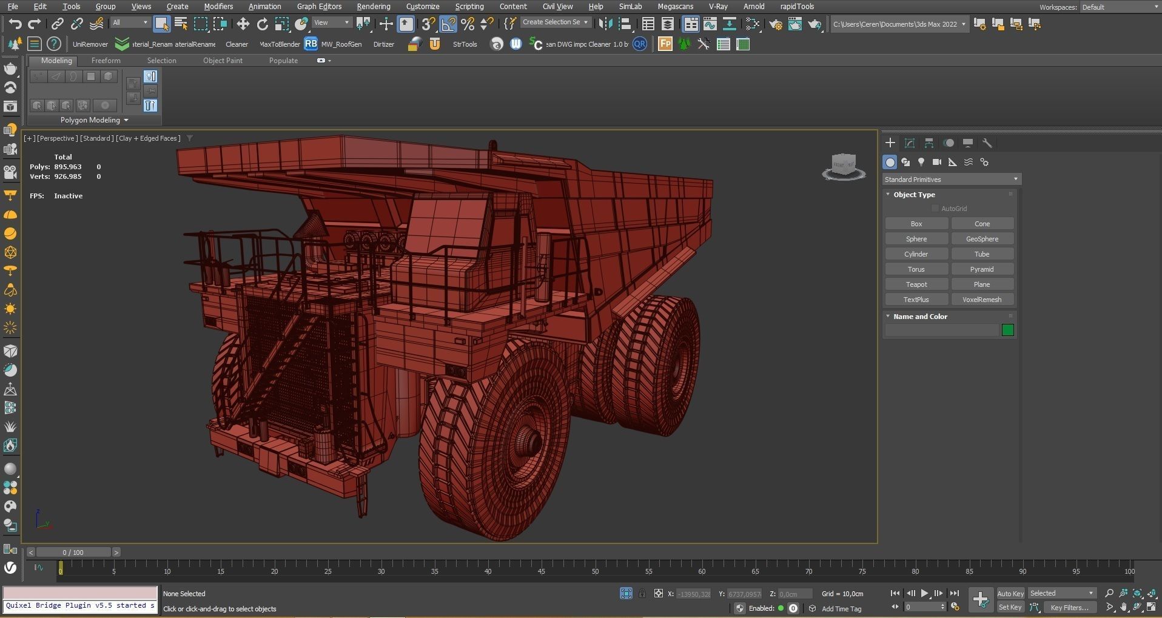Viewport: 1162px width, 618px height.
Task: Collapse the Name and Color rollout
Action: (888, 317)
